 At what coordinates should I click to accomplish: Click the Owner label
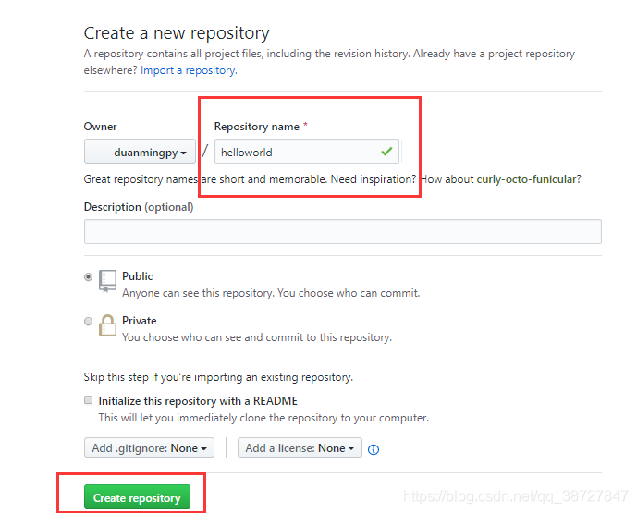point(101,127)
